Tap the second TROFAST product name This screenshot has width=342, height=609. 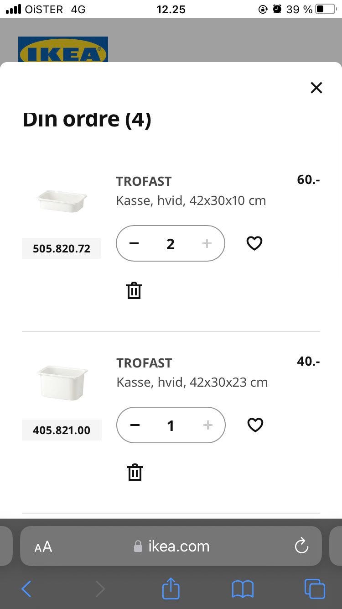[x=144, y=363]
